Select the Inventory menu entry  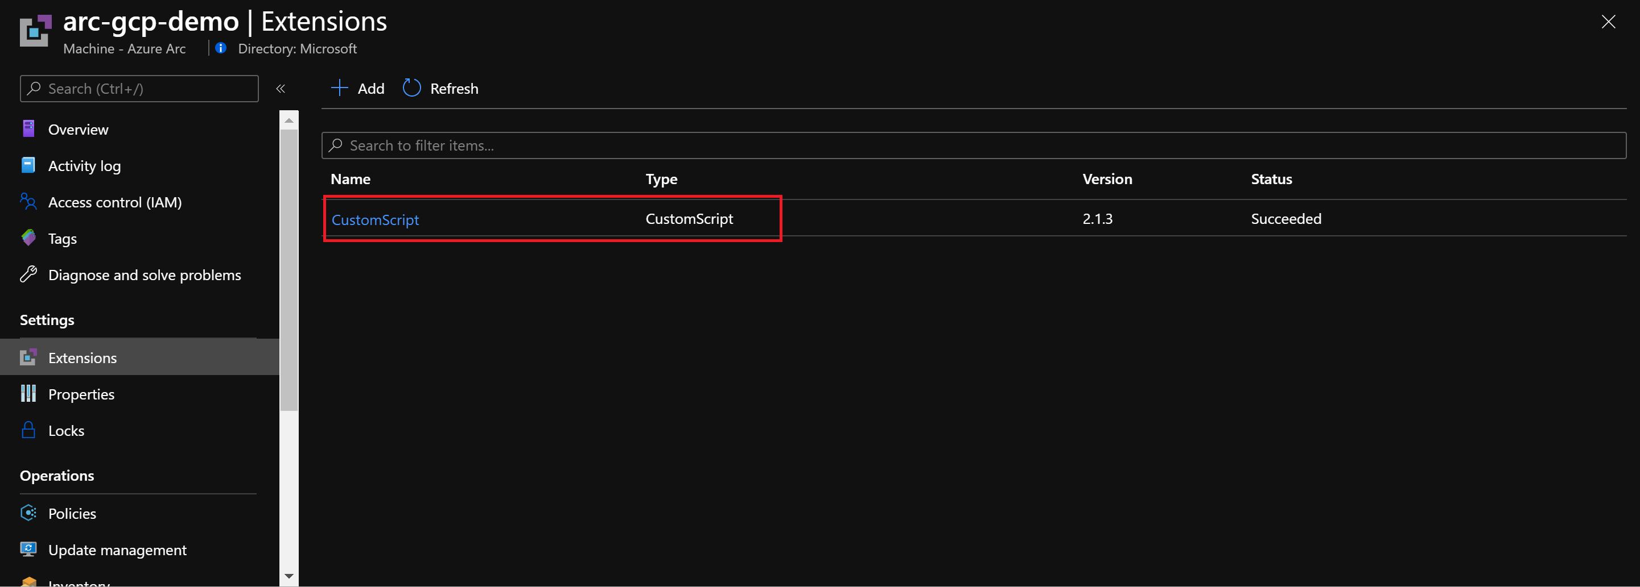pos(77,582)
